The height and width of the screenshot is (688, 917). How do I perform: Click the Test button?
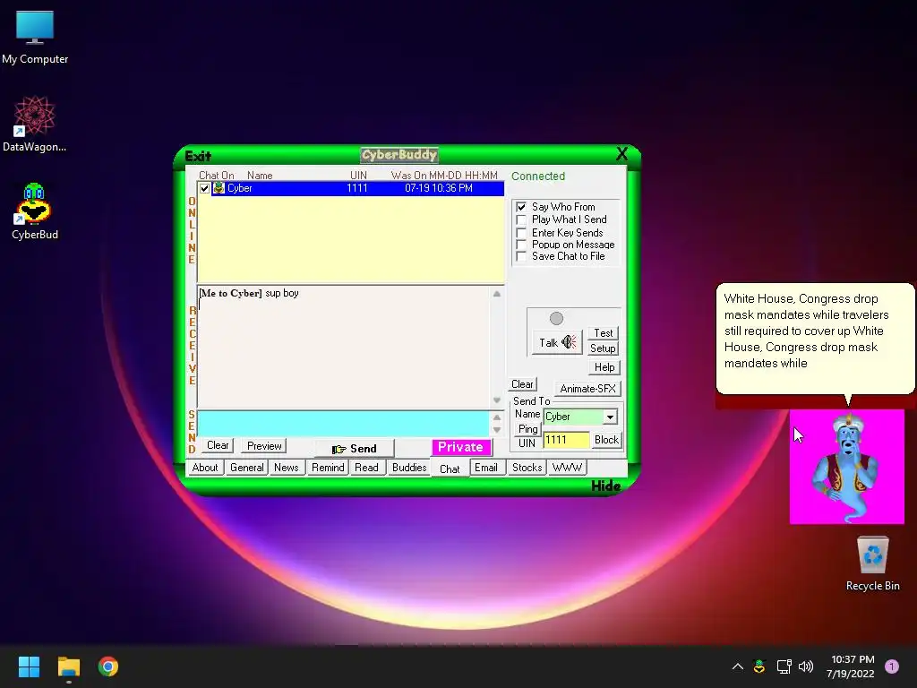(603, 333)
